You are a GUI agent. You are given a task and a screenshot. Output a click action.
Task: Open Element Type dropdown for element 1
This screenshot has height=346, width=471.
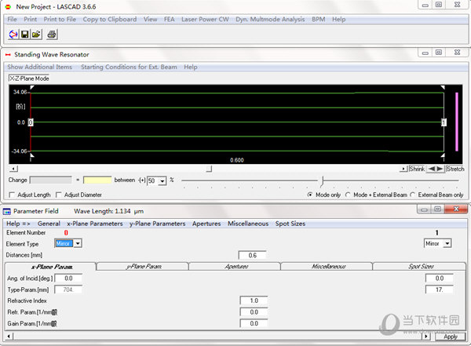click(x=447, y=243)
